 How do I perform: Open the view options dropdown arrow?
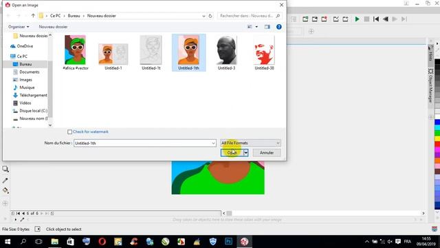click(x=256, y=27)
